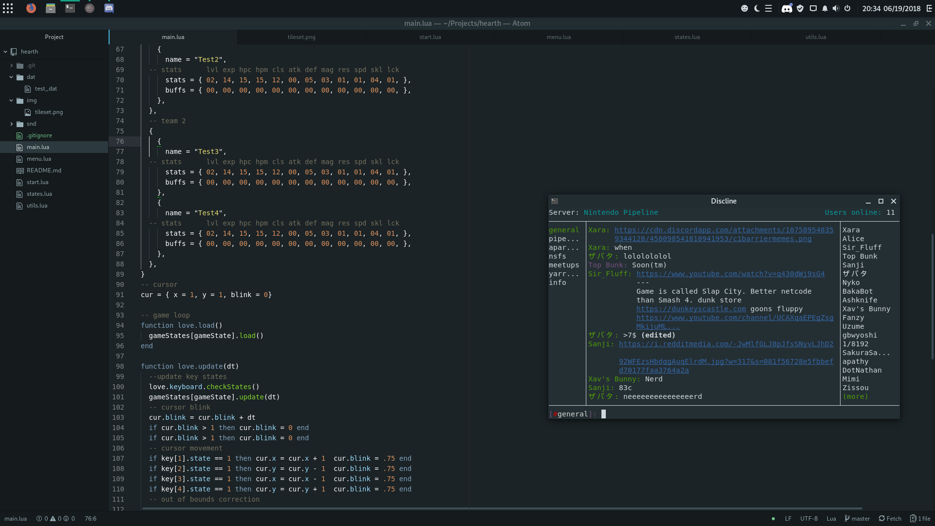Open git branch master selector
Image resolution: width=935 pixels, height=526 pixels.
click(857, 519)
